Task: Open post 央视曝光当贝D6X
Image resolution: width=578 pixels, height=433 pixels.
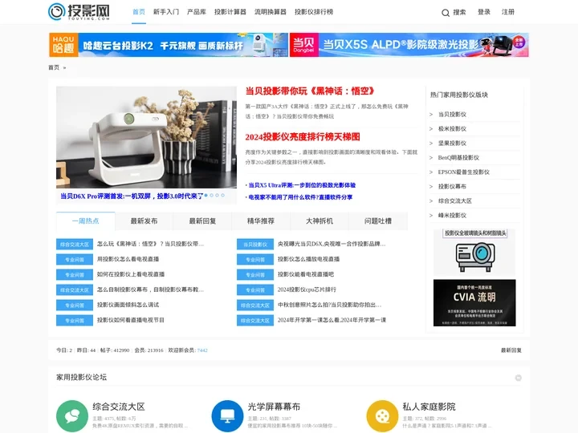Action: point(332,244)
